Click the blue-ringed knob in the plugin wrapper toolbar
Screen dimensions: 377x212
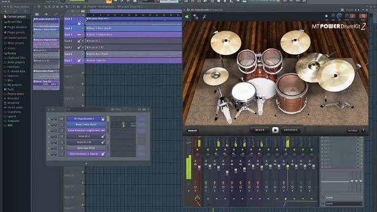[339, 16]
